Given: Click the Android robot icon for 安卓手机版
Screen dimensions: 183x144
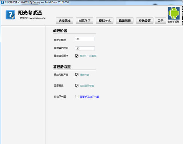Looking at the screenshot, I should point(174,13).
